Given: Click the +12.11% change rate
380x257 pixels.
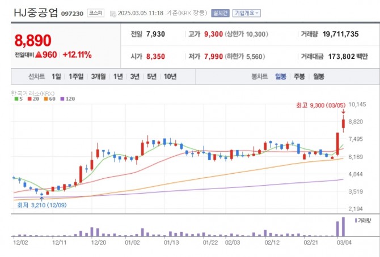Looking at the screenshot, I should (77, 55).
